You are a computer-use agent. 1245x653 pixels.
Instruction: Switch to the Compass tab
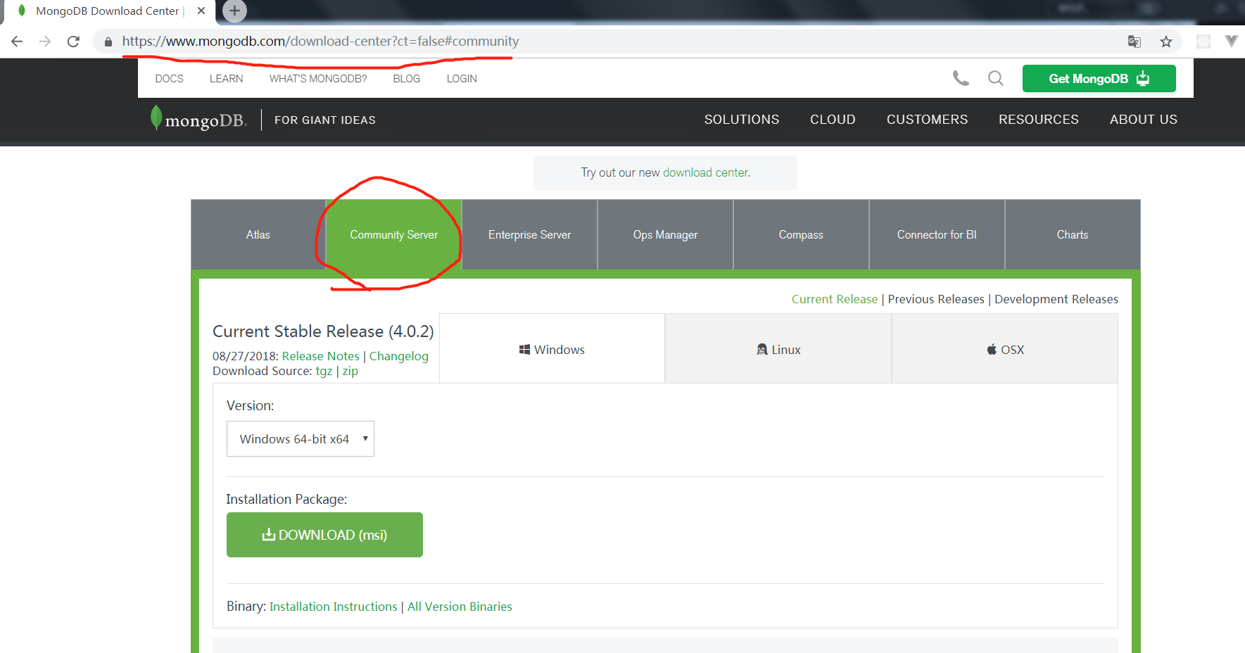click(x=801, y=235)
